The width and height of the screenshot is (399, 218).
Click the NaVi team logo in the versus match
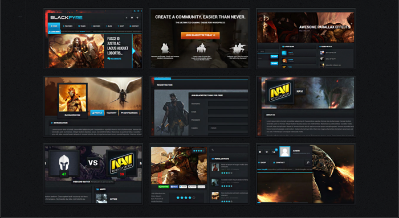click(121, 163)
